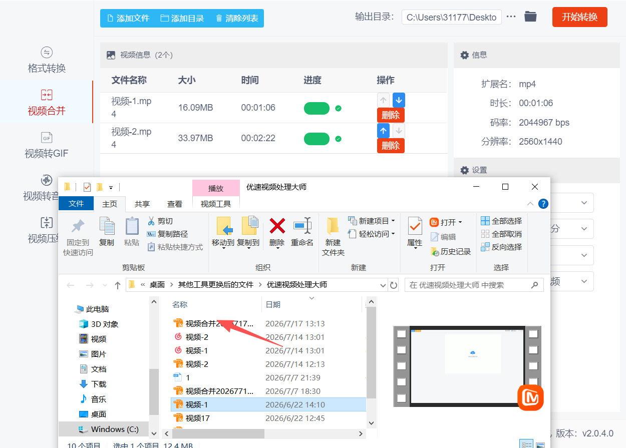The width and height of the screenshot is (626, 448).
Task: Click 粘贴快捷方式 in the ribbon
Action: [175, 247]
